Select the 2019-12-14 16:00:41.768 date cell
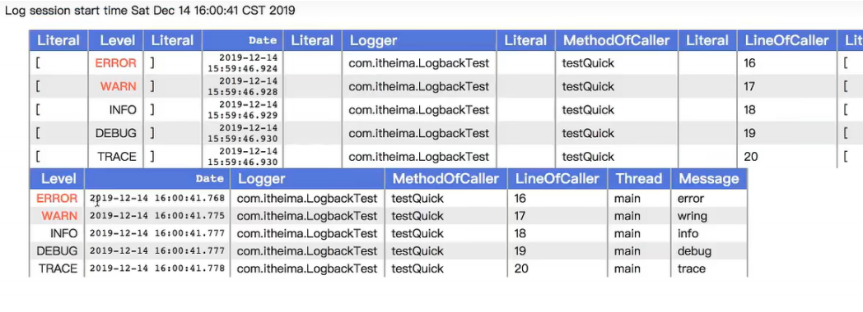 157,199
